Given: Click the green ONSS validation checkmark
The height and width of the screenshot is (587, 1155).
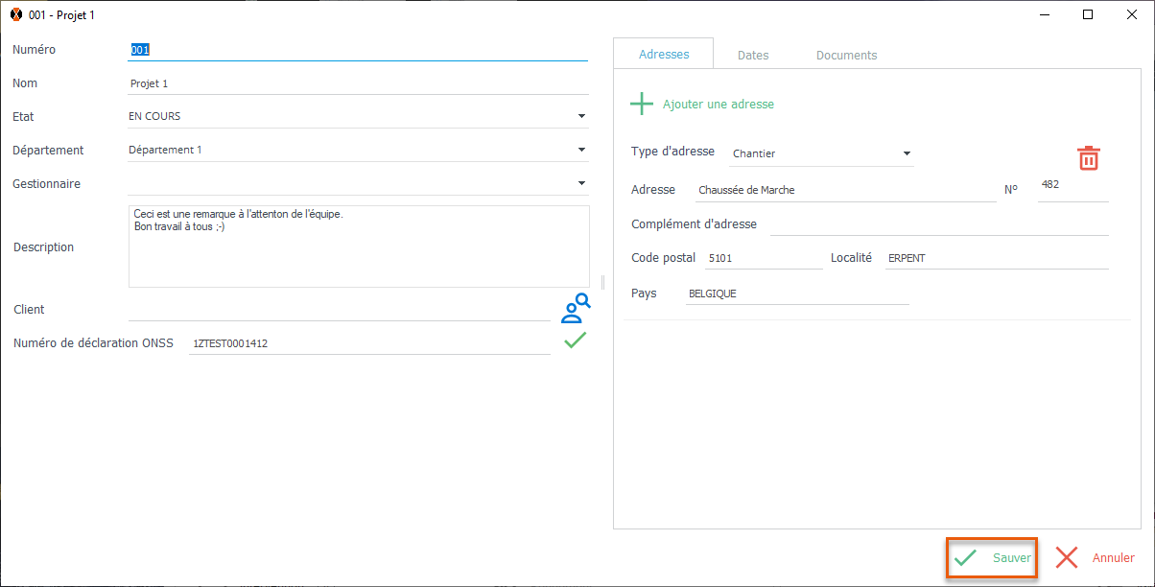Looking at the screenshot, I should click(575, 340).
